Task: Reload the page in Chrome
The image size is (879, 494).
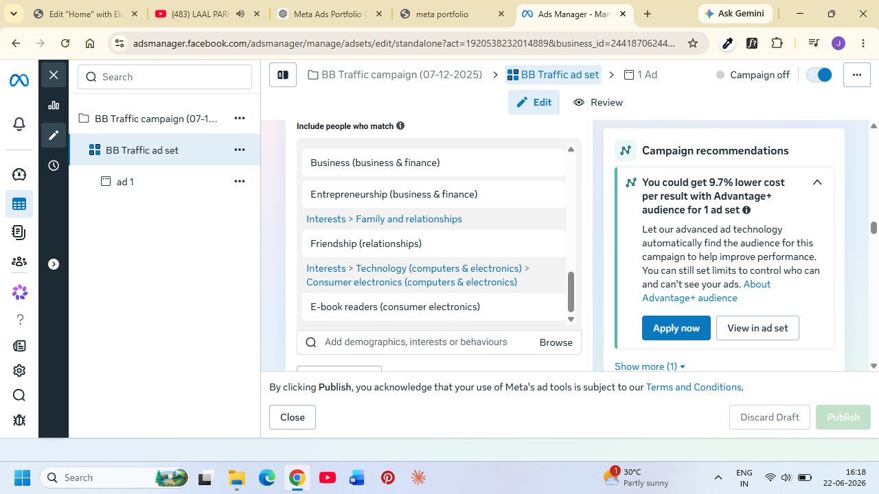Action: point(65,43)
